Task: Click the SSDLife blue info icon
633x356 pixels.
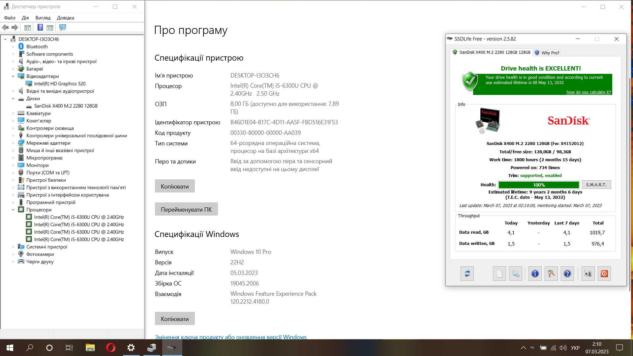Action: point(535,274)
